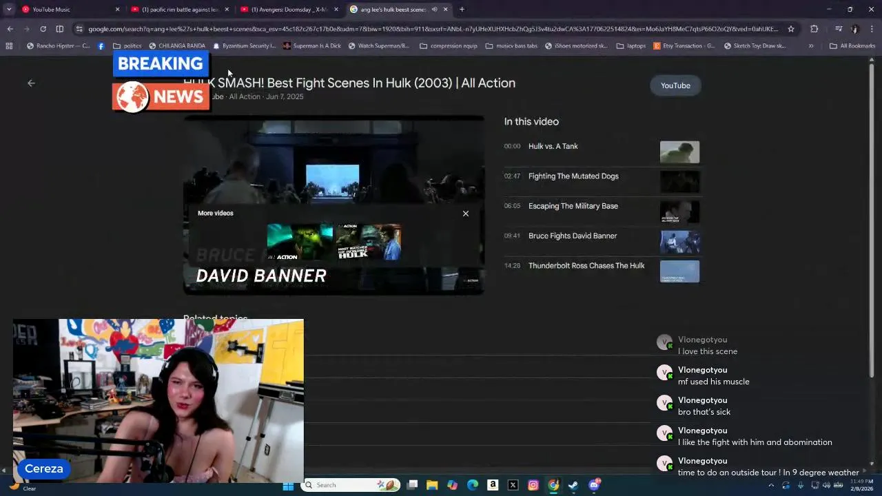Open the CHILANGA BANDA bookmark
This screenshot has height=496, width=882.
[177, 46]
